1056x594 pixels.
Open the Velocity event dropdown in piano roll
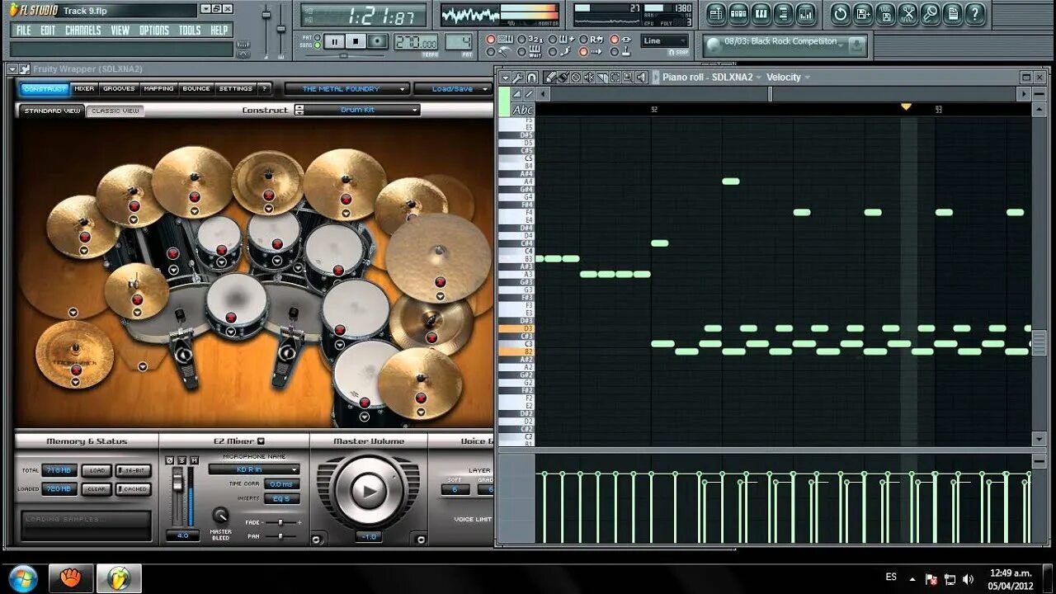pos(788,78)
